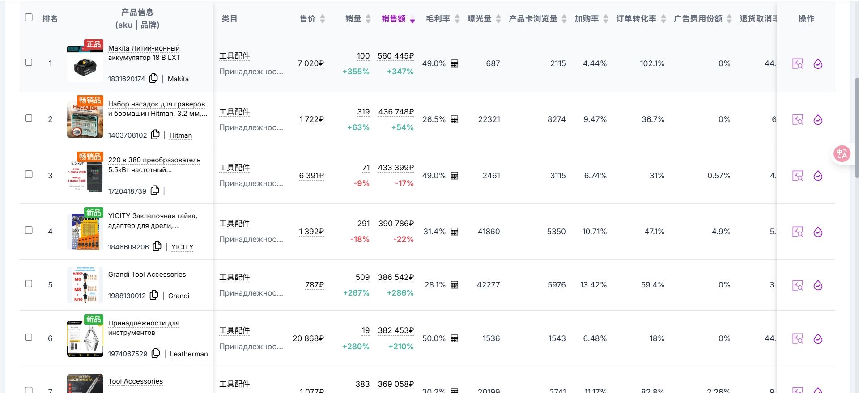This screenshot has width=859, height=393.
Task: Copy SKU 1846609206 with copy icon
Action: click(x=157, y=246)
